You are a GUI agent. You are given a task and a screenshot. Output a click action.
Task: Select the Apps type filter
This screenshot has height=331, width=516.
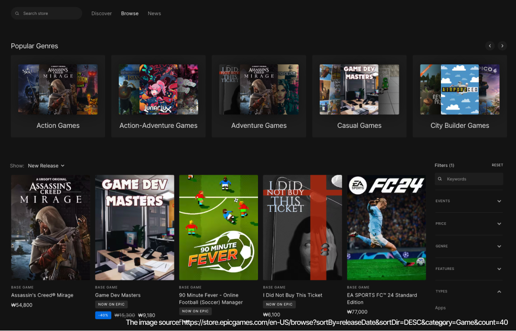441,308
